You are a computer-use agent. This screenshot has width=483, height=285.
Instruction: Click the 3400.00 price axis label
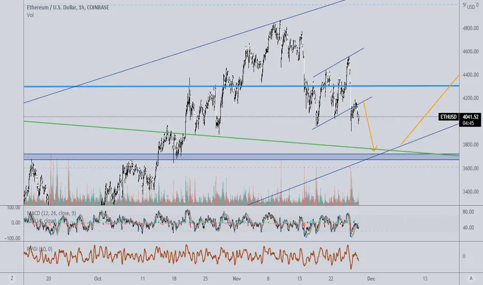click(471, 192)
